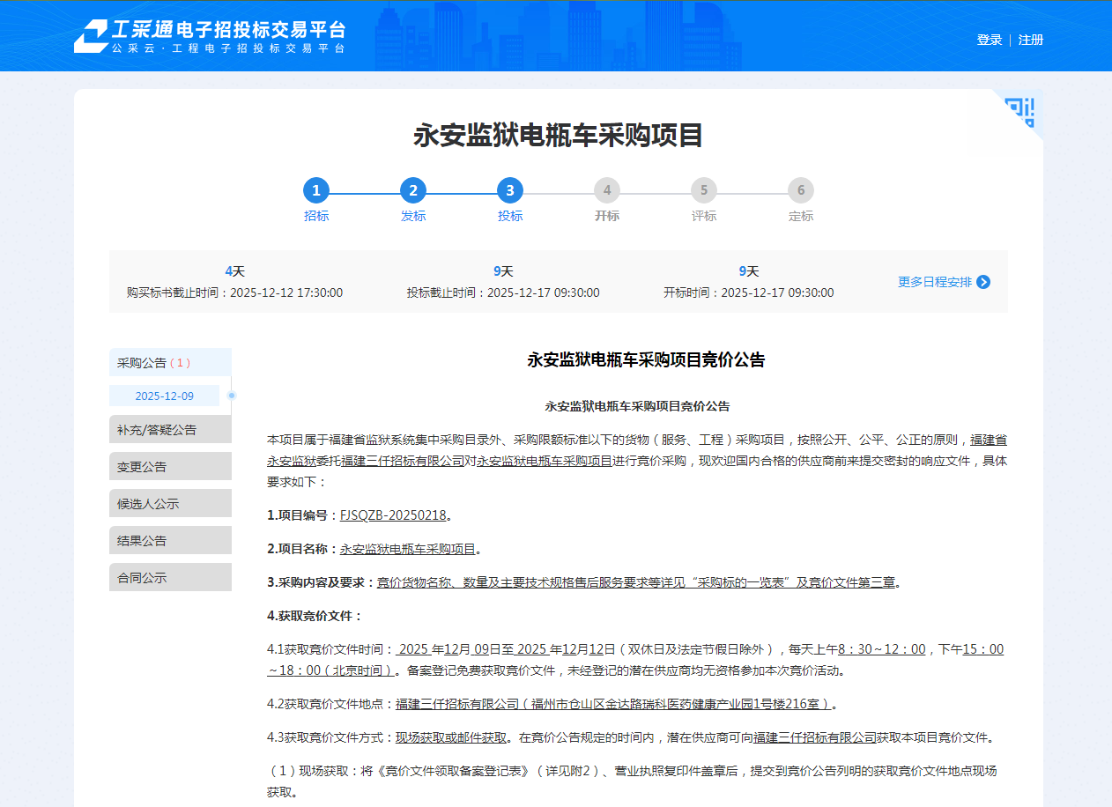Click the arrow icon beside 更多日程安排
This screenshot has height=807, width=1112.
click(x=983, y=282)
